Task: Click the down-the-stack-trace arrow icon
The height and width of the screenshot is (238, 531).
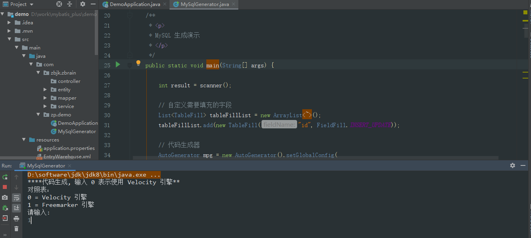Action: click(x=16, y=187)
